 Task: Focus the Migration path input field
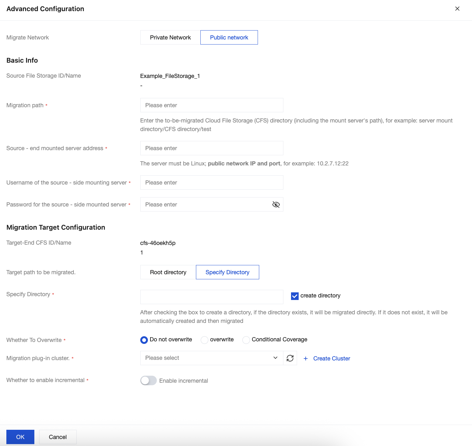pos(212,105)
